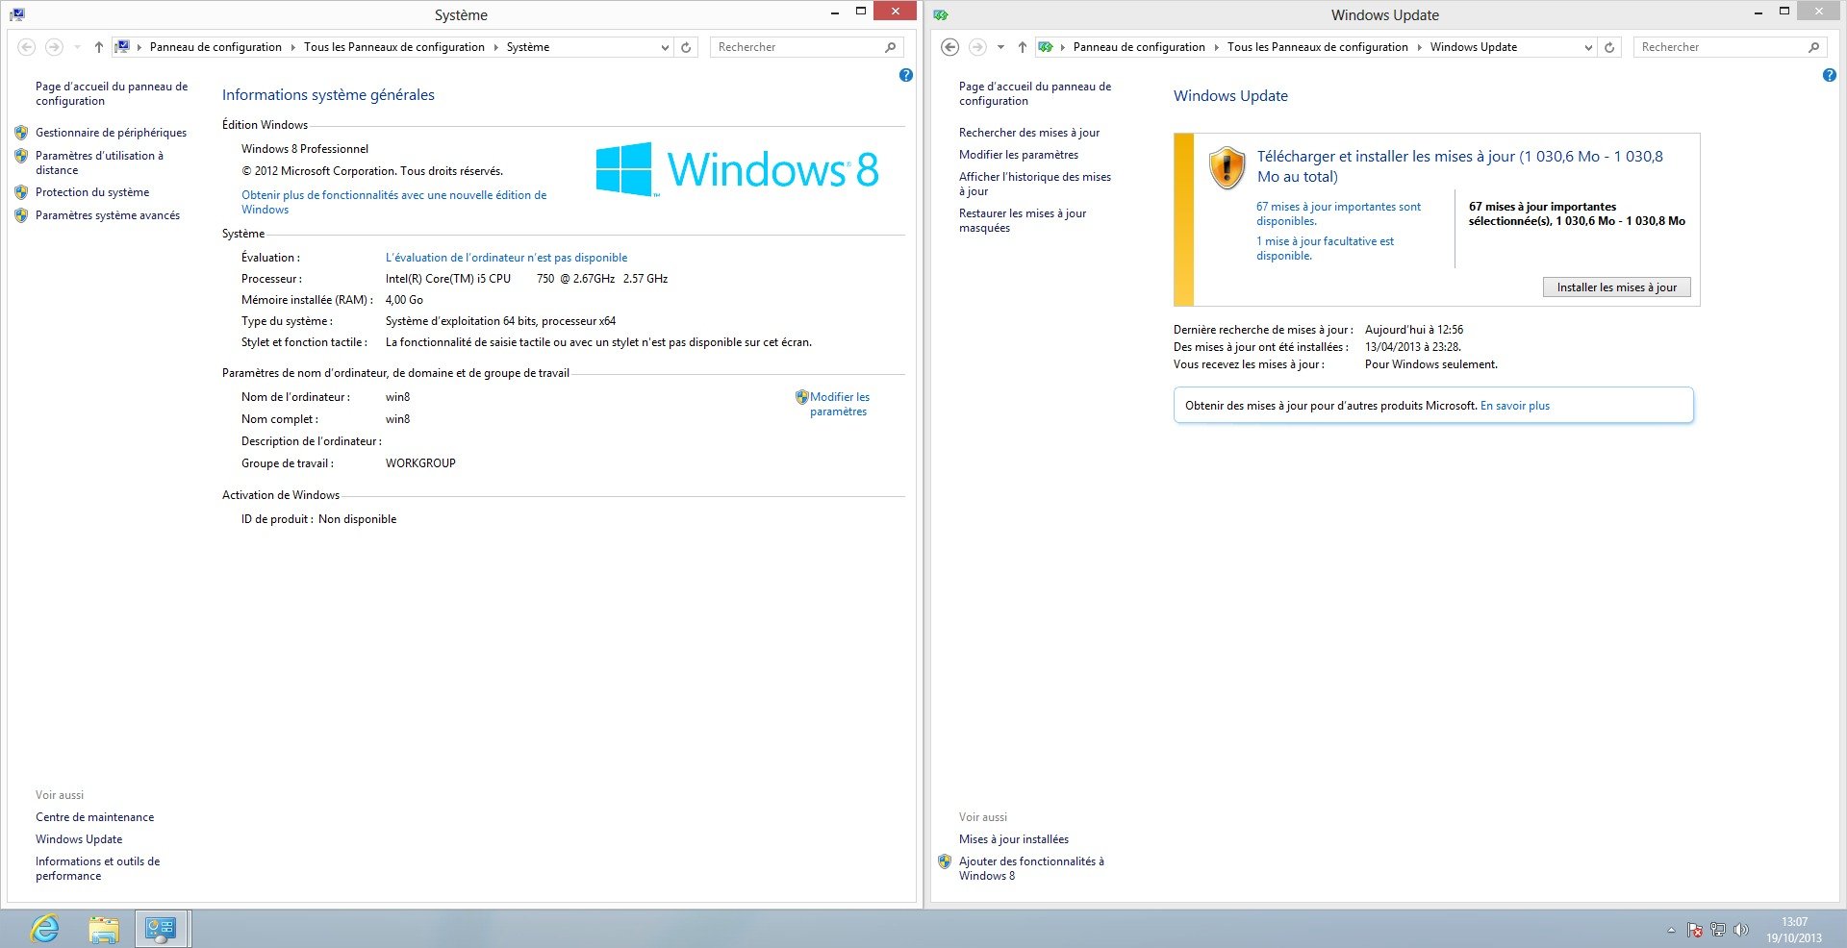Image resolution: width=1847 pixels, height=948 pixels.
Task: Click Obtenir plus de fonctionnalités link
Action: [393, 202]
